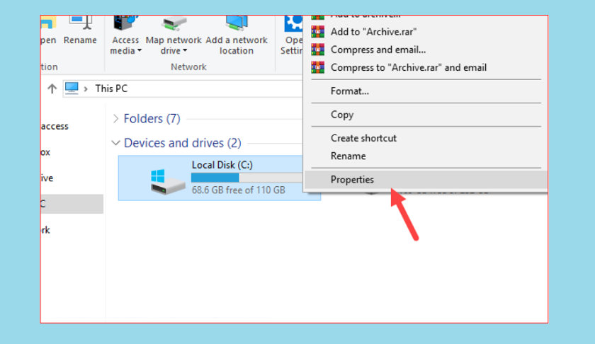
Task: Click the Devices and drives (2) header
Action: tap(183, 143)
